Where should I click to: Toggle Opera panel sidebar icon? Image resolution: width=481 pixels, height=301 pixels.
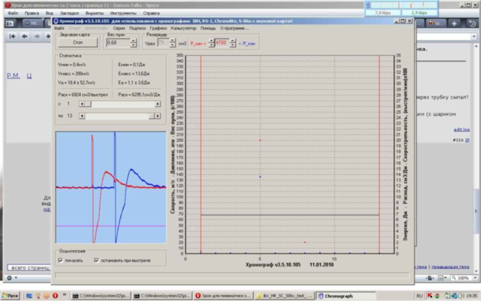[10, 23]
